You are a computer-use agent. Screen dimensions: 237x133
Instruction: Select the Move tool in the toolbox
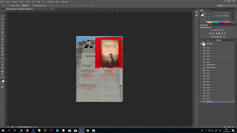pos(2,13)
